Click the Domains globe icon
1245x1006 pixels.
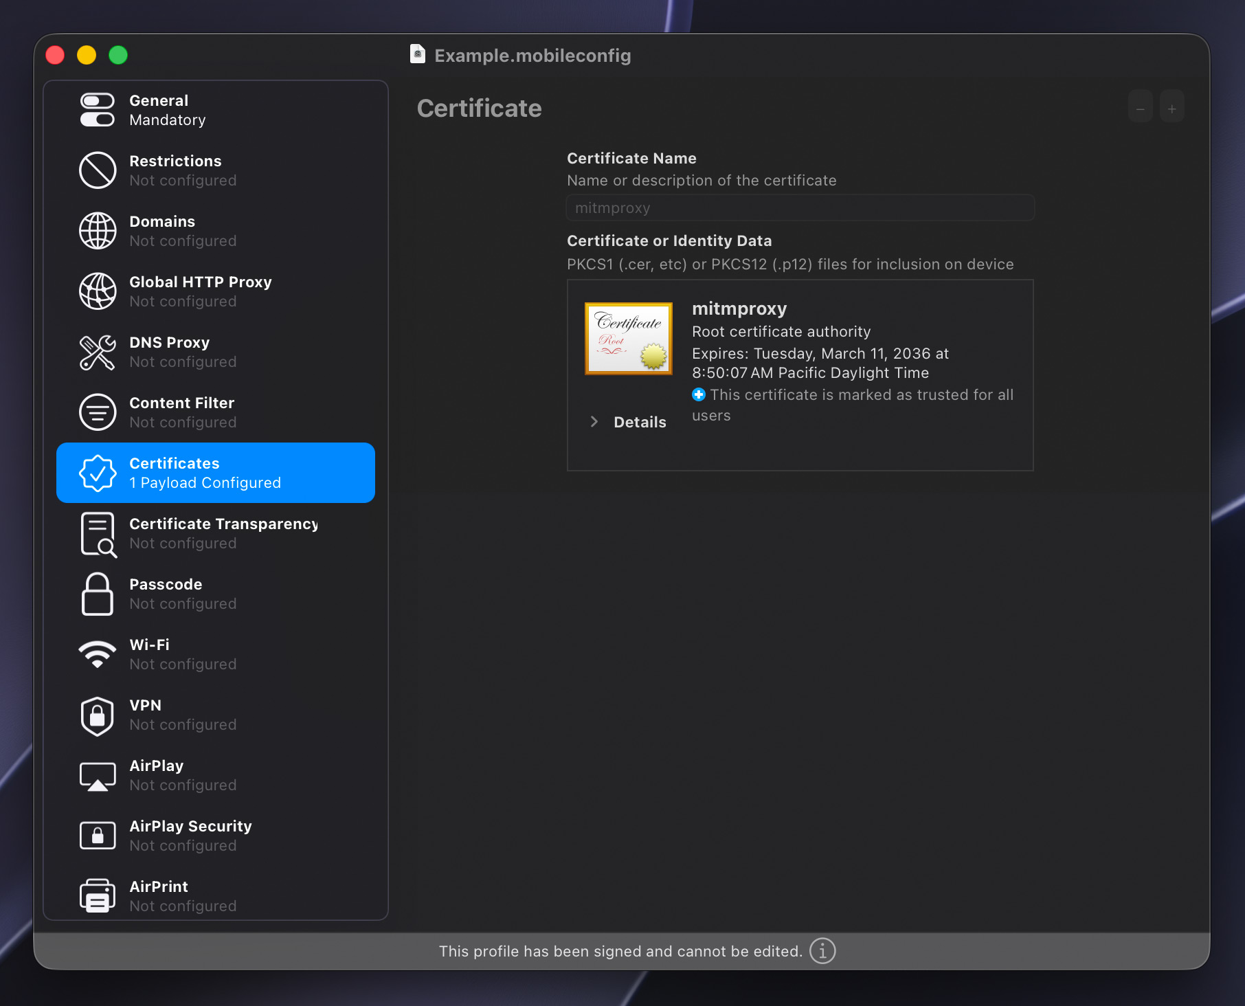[98, 231]
